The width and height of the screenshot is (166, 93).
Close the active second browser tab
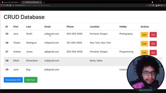pos(41,2)
